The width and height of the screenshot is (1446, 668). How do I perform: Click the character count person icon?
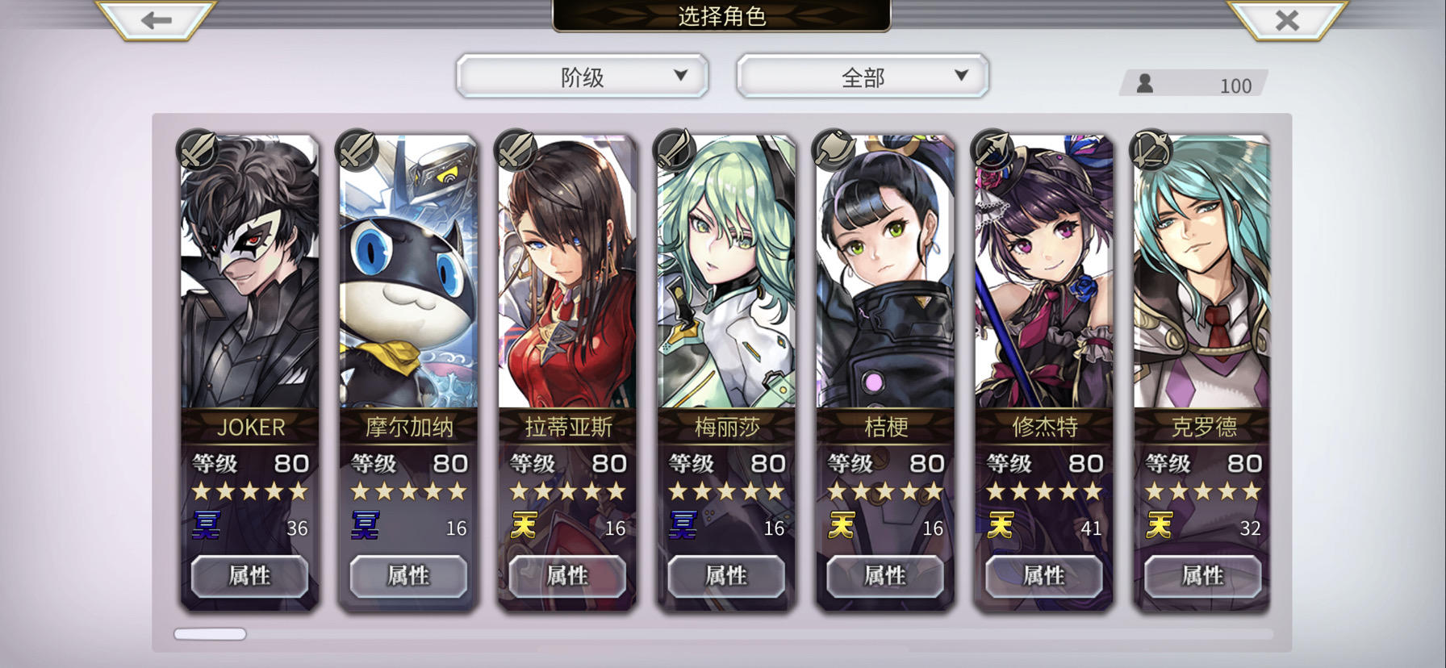(1144, 83)
